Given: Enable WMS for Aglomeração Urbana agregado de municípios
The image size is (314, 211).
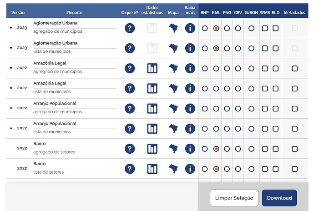Looking at the screenshot, I should click(x=265, y=28).
